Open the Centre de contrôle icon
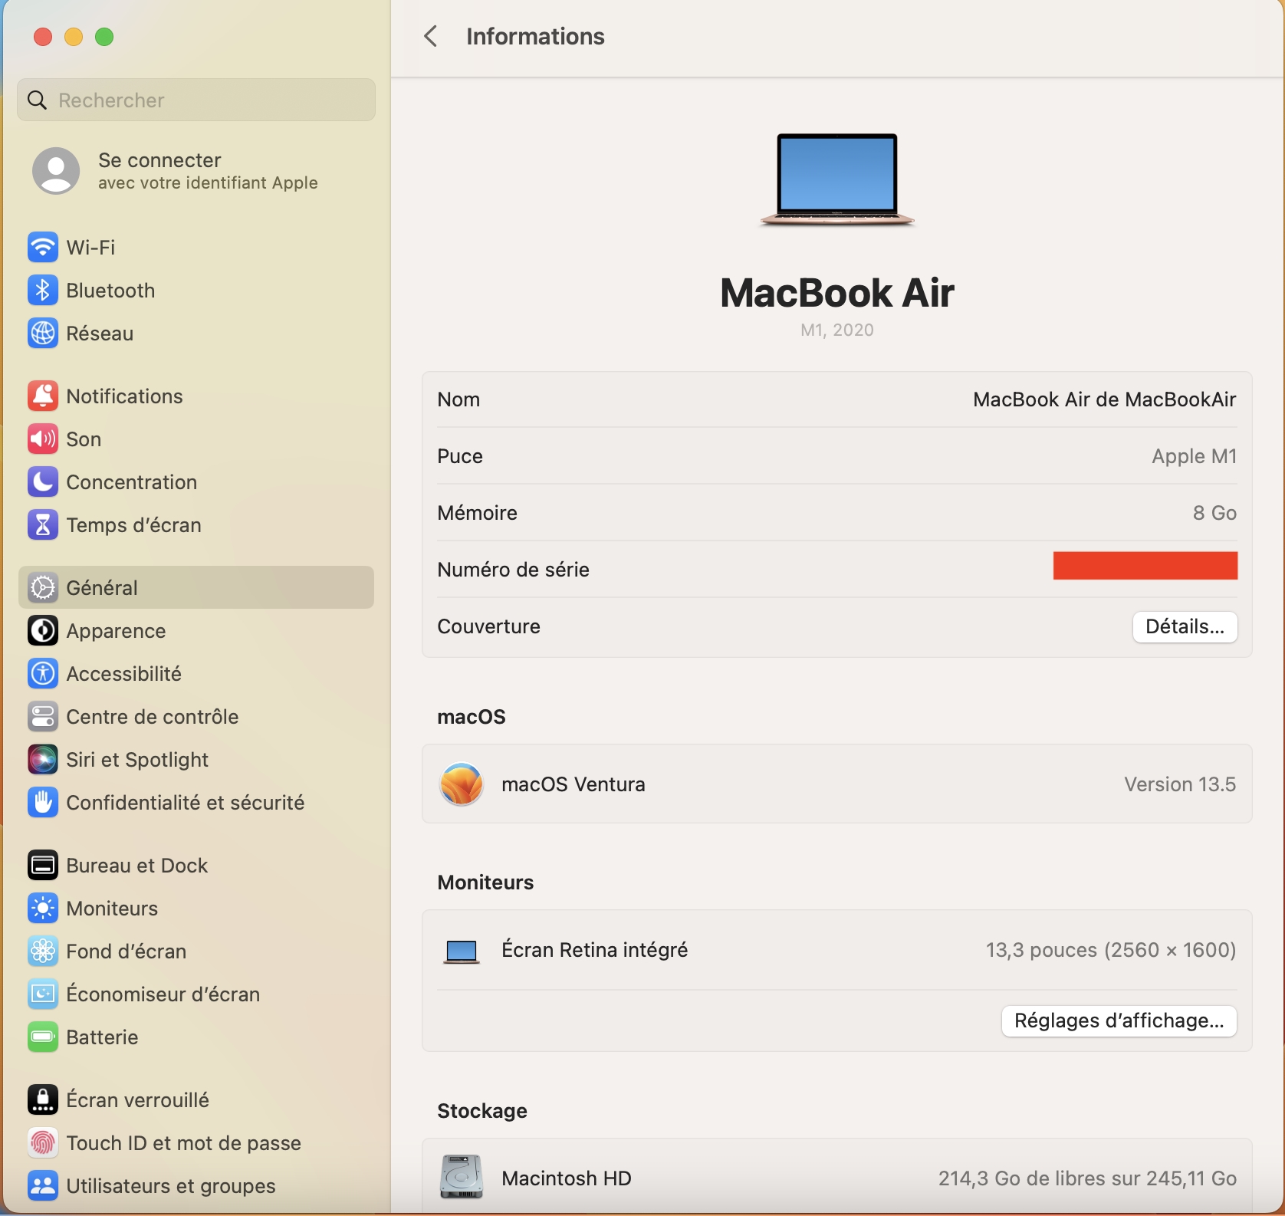The image size is (1285, 1216). (43, 716)
